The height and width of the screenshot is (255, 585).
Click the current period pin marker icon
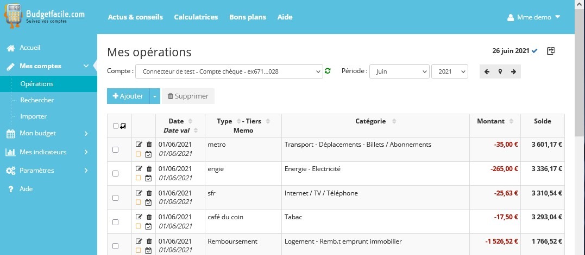pyautogui.click(x=500, y=71)
